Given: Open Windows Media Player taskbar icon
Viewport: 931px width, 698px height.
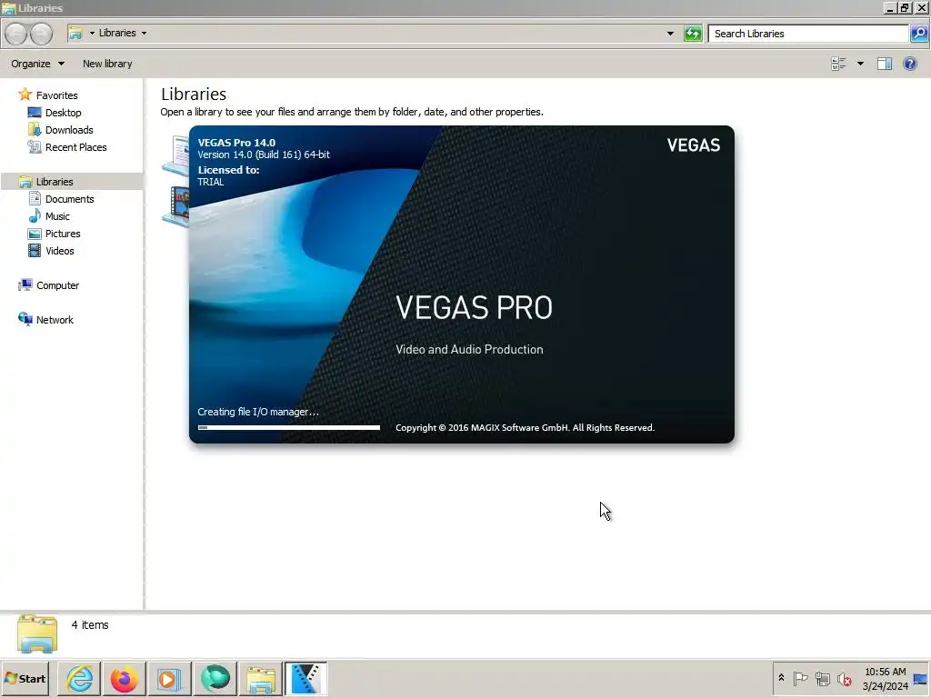Looking at the screenshot, I should point(168,678).
